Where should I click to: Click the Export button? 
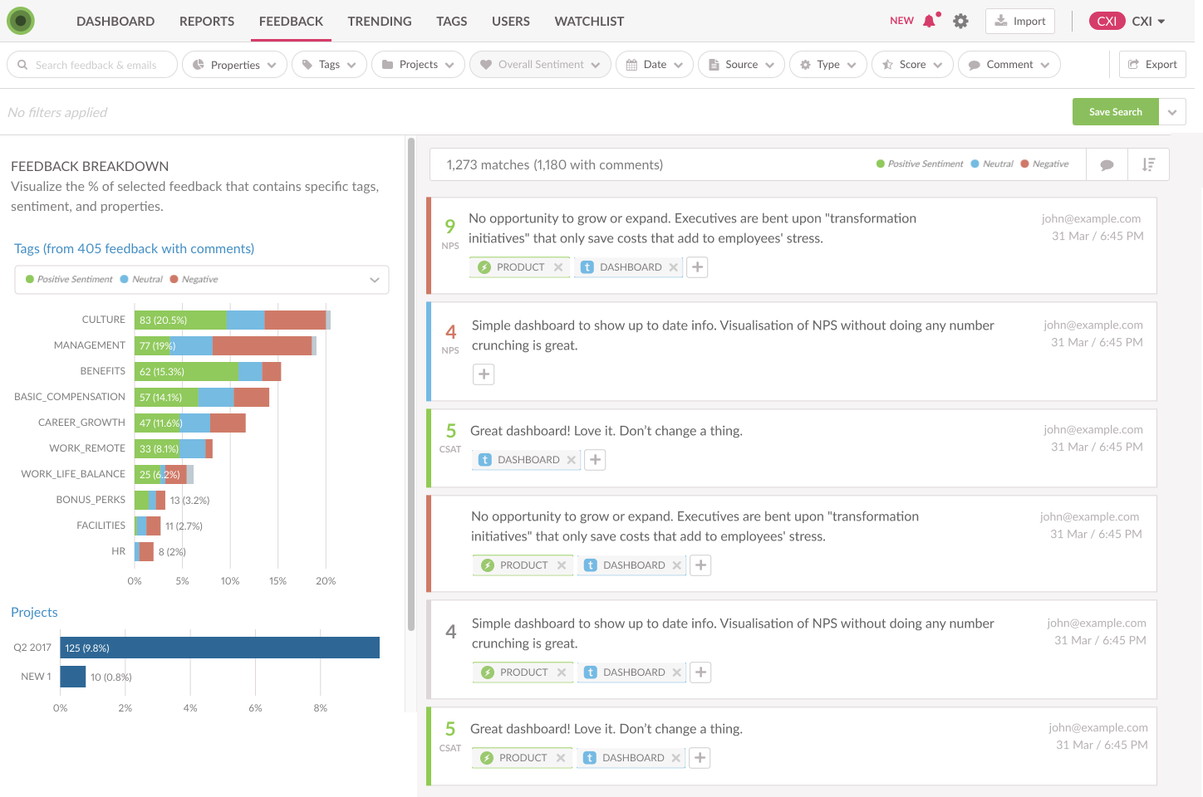[1152, 65]
